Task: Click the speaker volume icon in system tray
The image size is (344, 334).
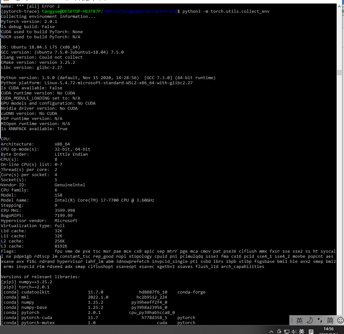Action: (x=294, y=332)
